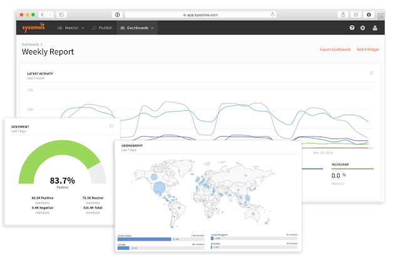Click the Dashboards gauge icon
Screen dimensions: 401x255
click(x=123, y=28)
